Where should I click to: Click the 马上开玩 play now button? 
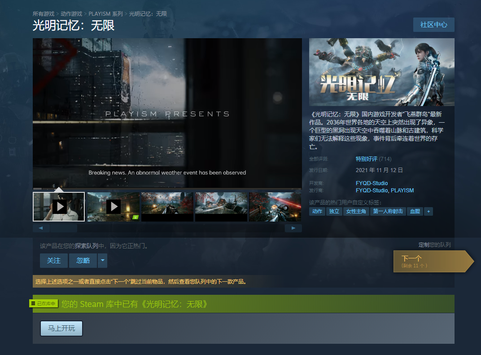[x=61, y=328]
